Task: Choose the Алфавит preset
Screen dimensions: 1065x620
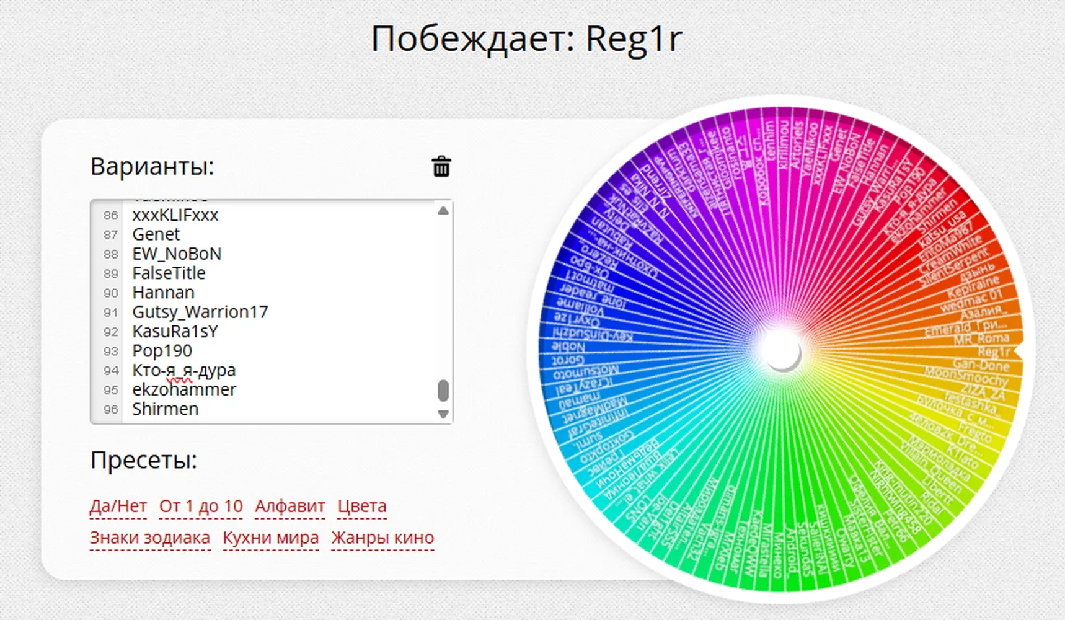Action: 290,506
